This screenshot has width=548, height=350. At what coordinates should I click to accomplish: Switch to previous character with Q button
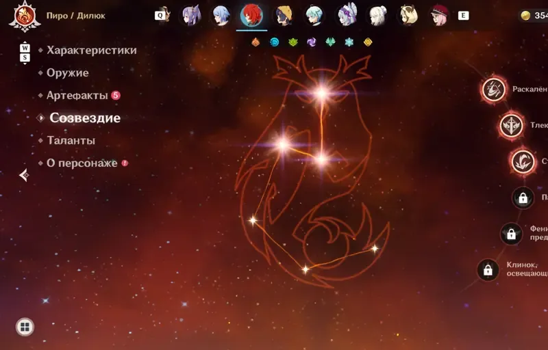coord(160,16)
